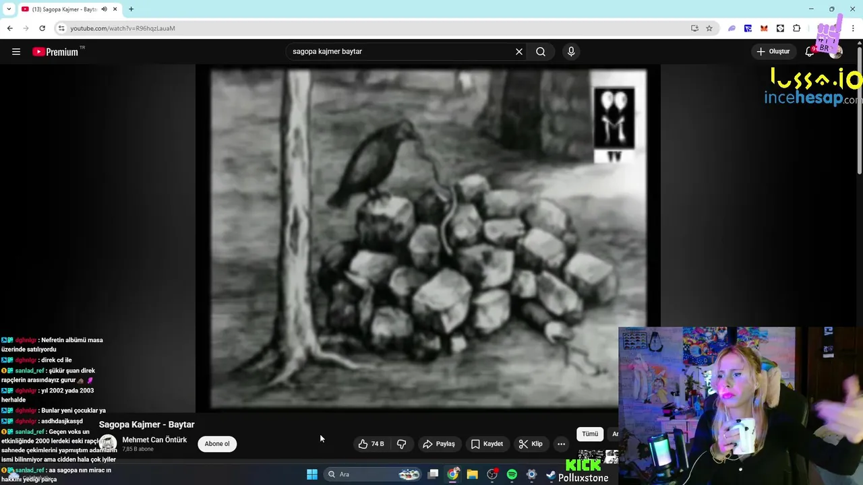Open the MetaMask fox extension
The width and height of the screenshot is (863, 485).
point(764,28)
